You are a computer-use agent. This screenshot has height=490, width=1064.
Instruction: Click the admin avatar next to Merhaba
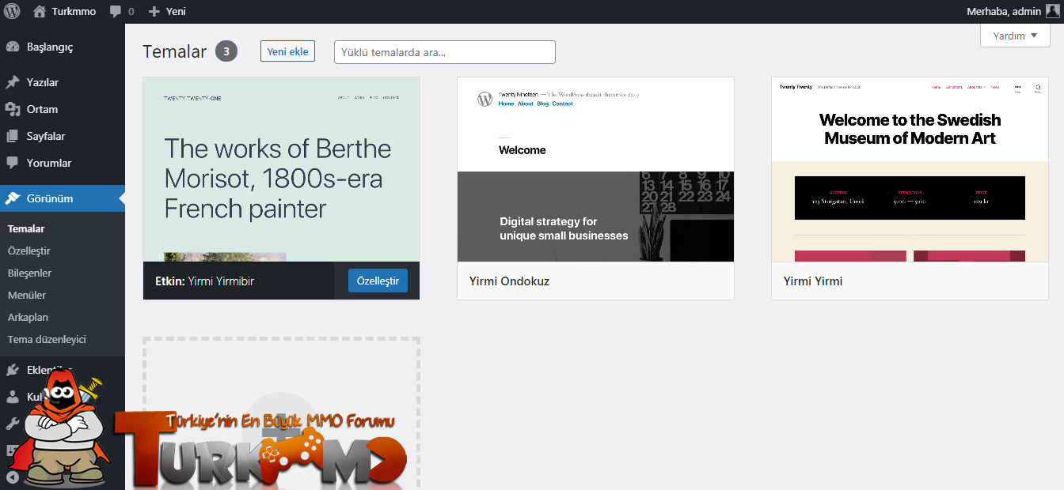click(x=1052, y=11)
